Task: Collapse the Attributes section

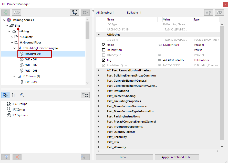Action: click(99, 35)
